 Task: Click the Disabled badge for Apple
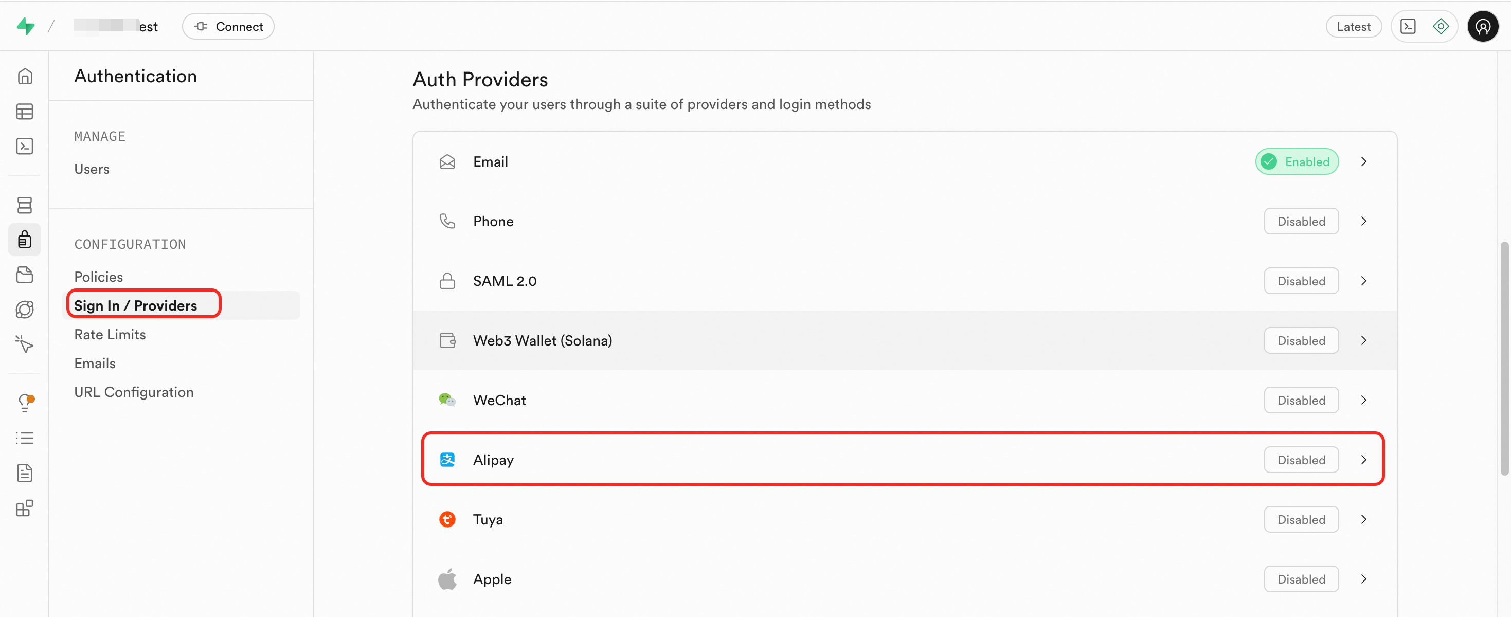(x=1301, y=579)
